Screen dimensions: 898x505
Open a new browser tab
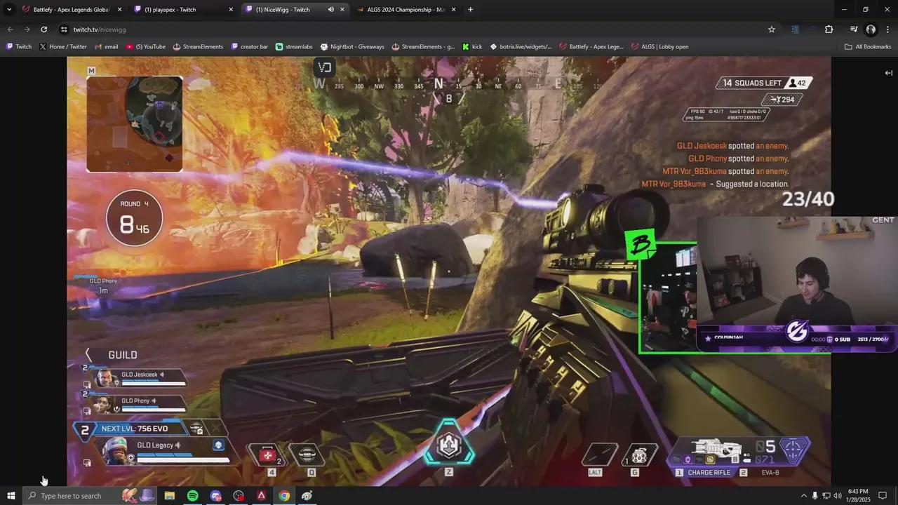coord(470,10)
